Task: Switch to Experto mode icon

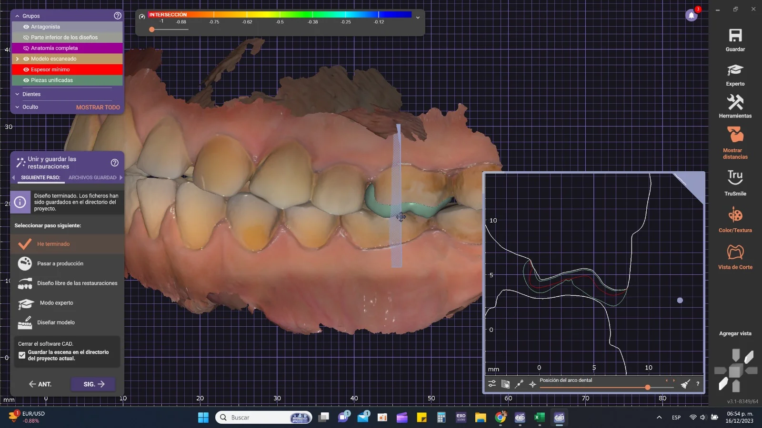Action: tap(735, 70)
